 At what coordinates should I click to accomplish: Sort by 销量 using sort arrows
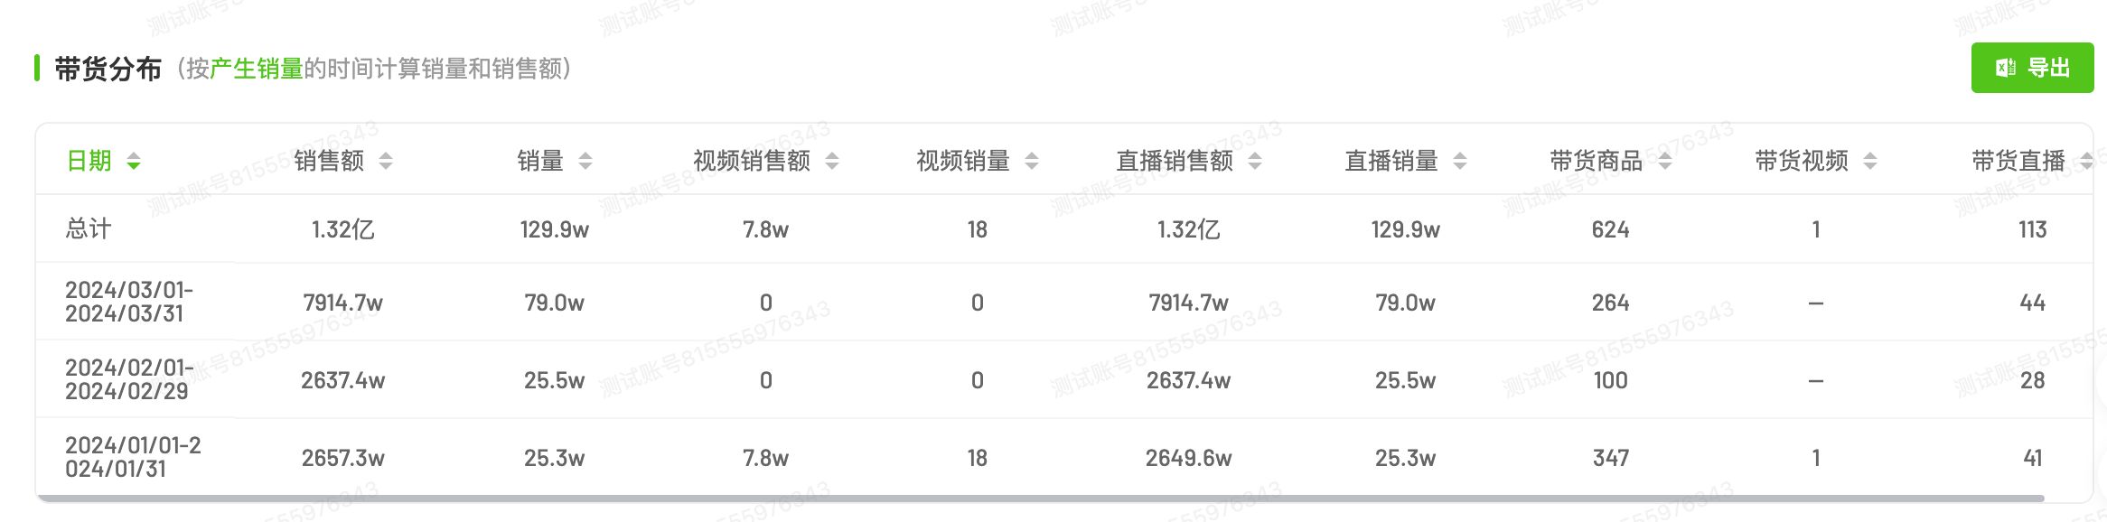585,162
